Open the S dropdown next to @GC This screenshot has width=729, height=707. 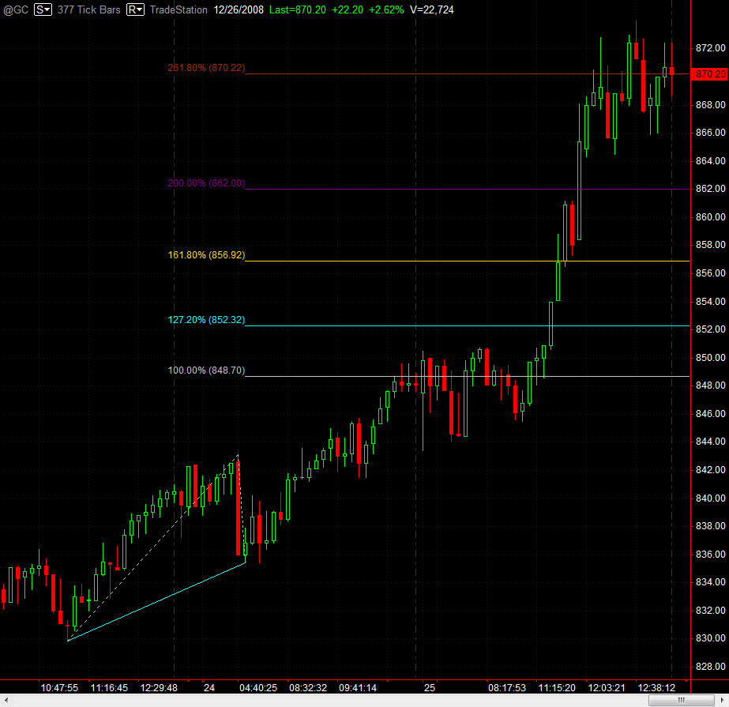pyautogui.click(x=43, y=9)
